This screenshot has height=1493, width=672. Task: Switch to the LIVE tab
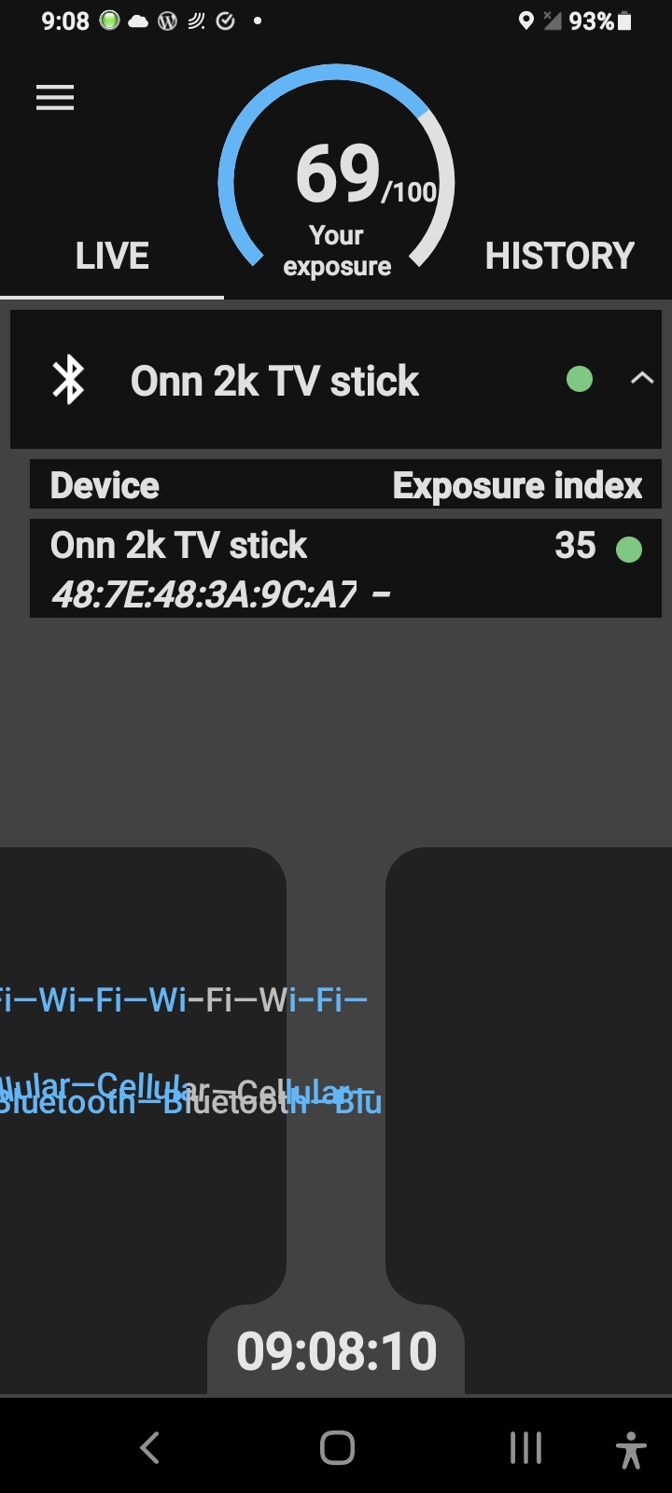pyautogui.click(x=112, y=257)
